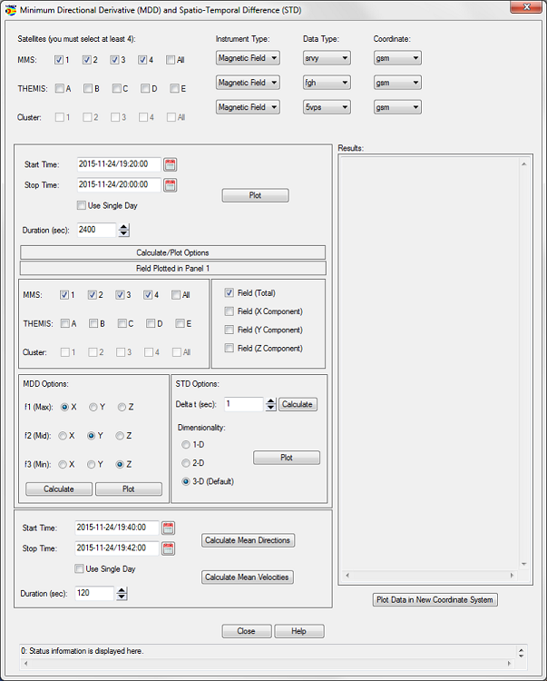The height and width of the screenshot is (681, 547).
Task: Open calendar for lower Start Time field
Action: coord(168,528)
